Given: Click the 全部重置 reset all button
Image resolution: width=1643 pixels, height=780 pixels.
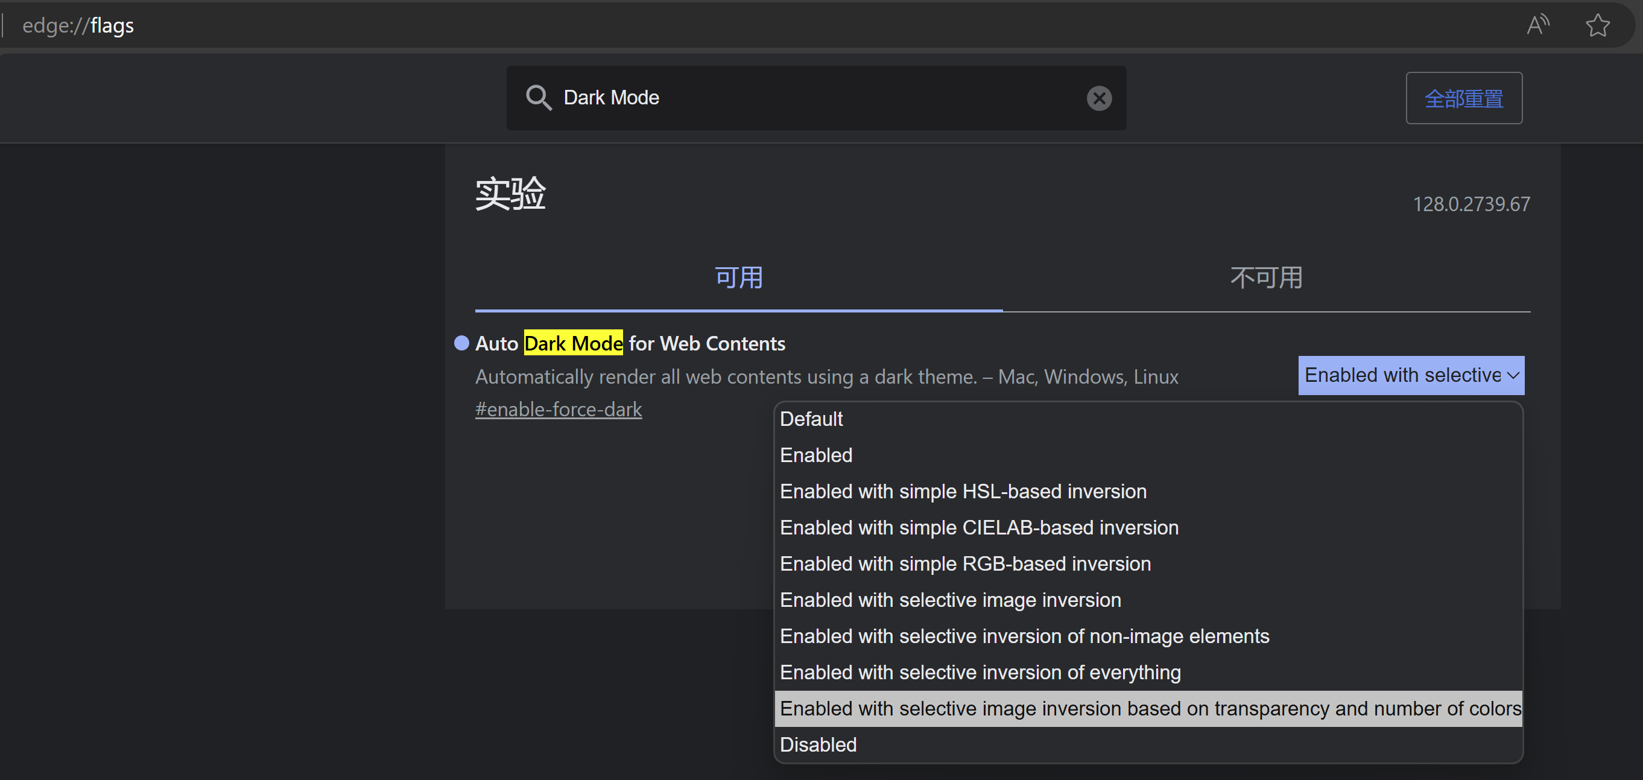Looking at the screenshot, I should pyautogui.click(x=1464, y=98).
